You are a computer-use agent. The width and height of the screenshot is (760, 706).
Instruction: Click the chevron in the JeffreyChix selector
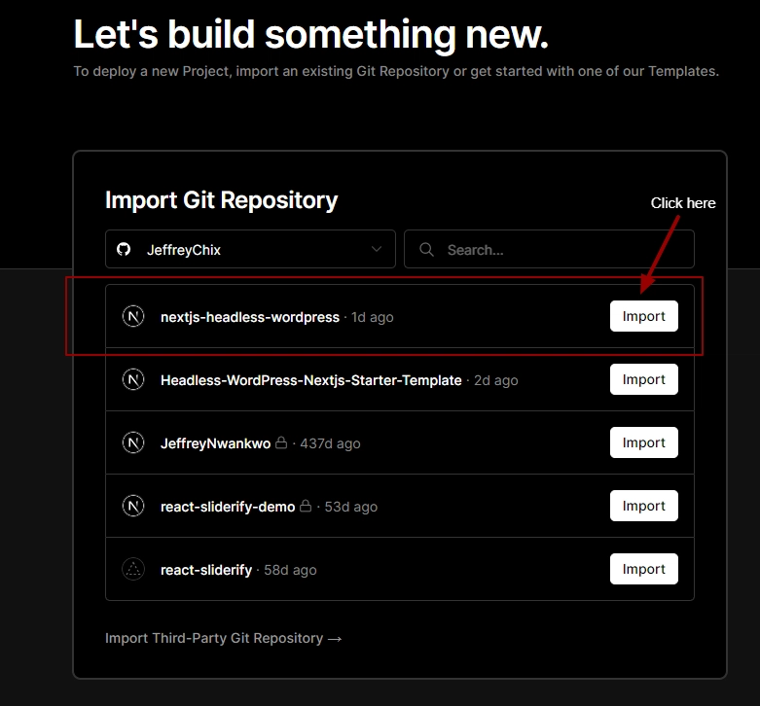coord(377,249)
